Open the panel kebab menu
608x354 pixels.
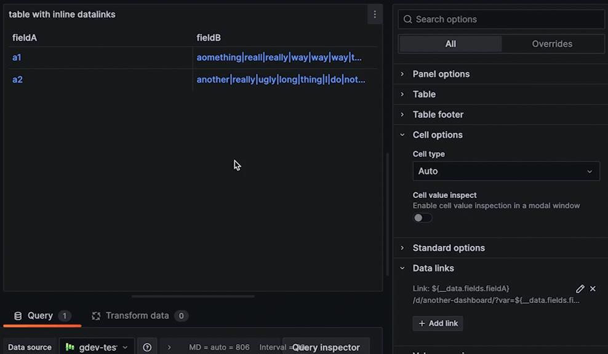[375, 14]
